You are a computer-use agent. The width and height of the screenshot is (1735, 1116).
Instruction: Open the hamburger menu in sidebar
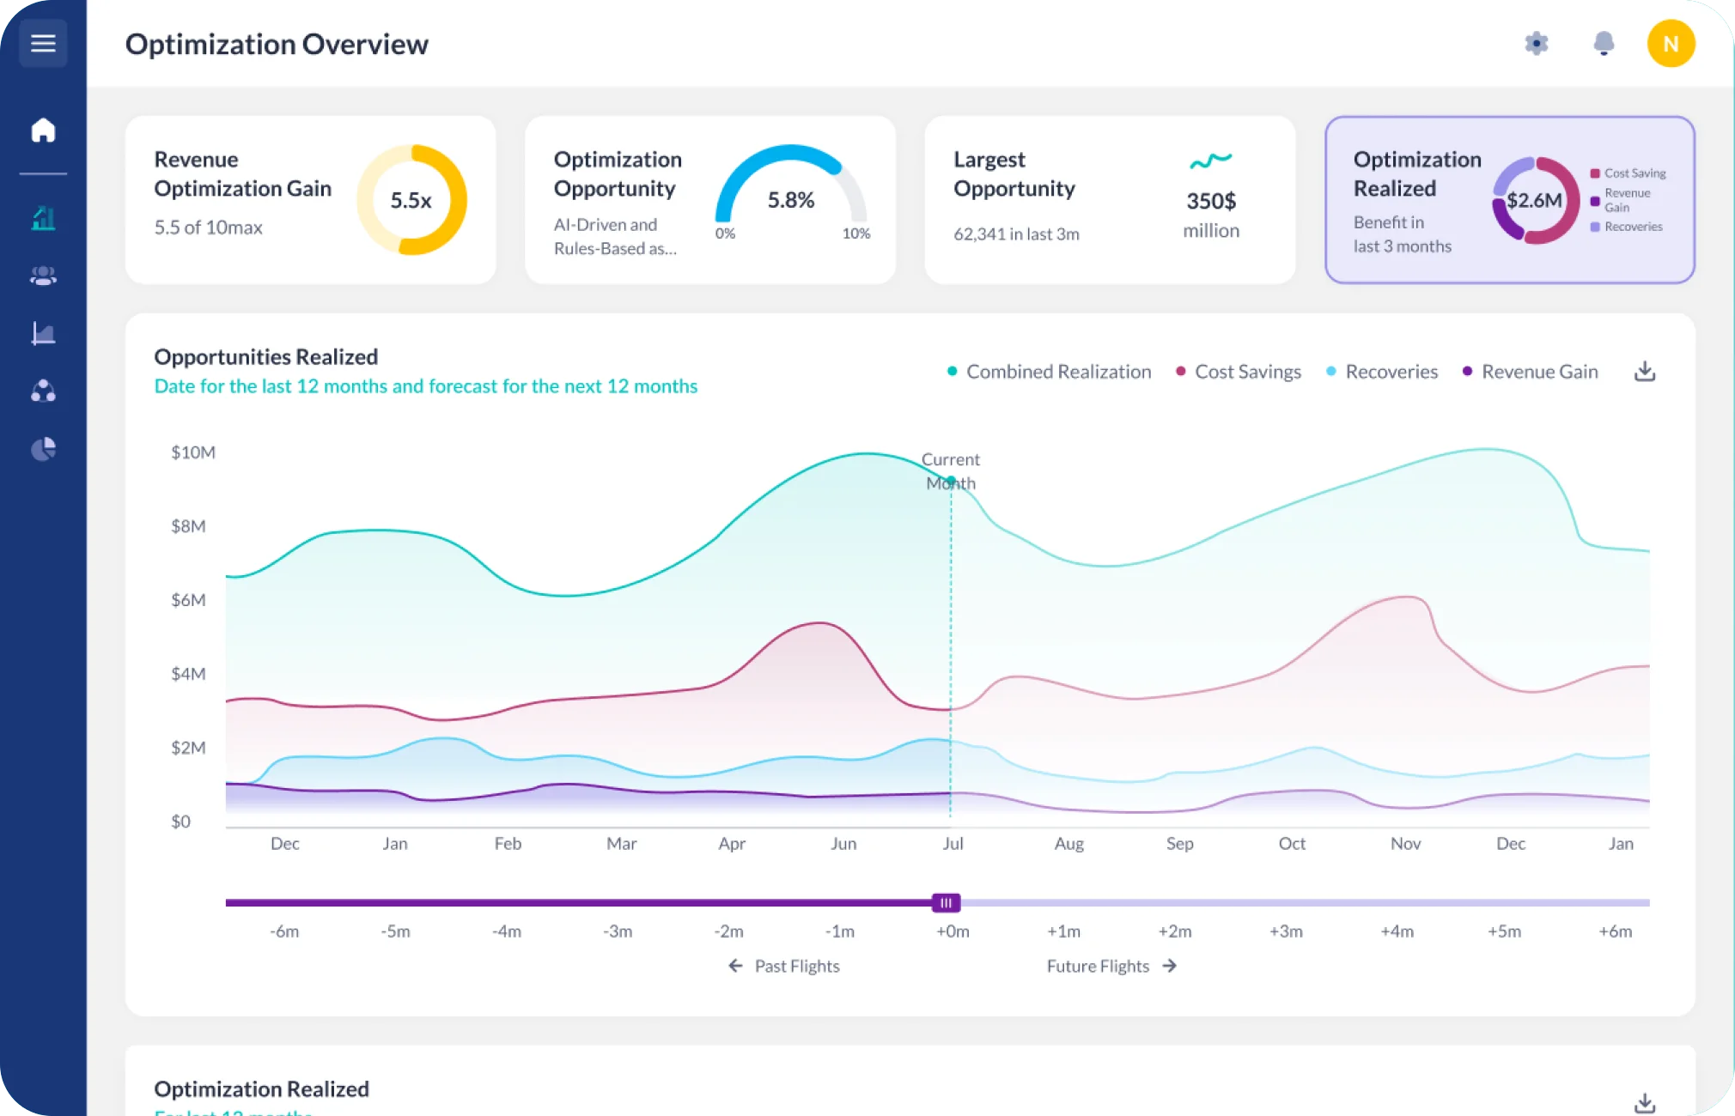[43, 43]
